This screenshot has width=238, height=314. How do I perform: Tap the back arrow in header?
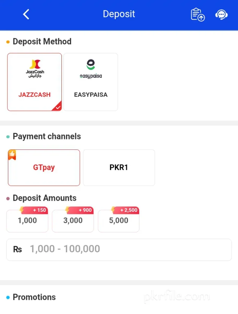(x=26, y=14)
